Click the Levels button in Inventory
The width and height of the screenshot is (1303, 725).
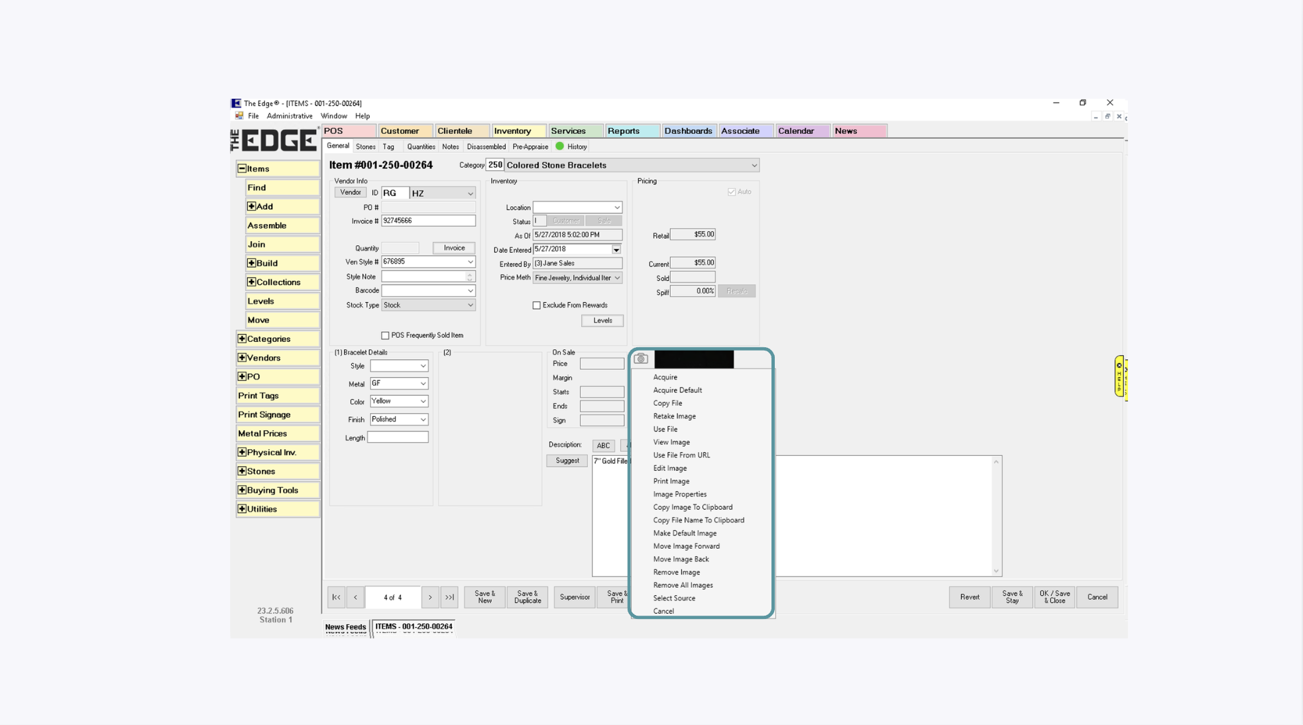[x=602, y=321]
